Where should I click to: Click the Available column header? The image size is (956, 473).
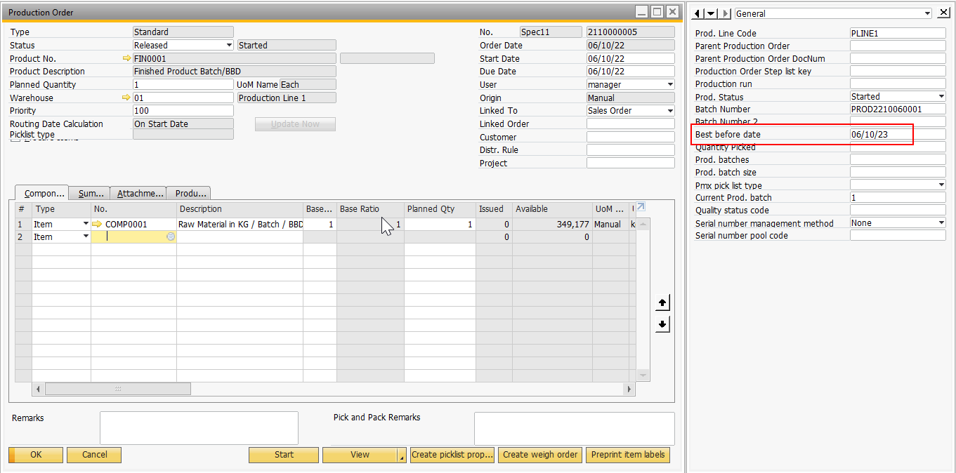[x=552, y=209]
